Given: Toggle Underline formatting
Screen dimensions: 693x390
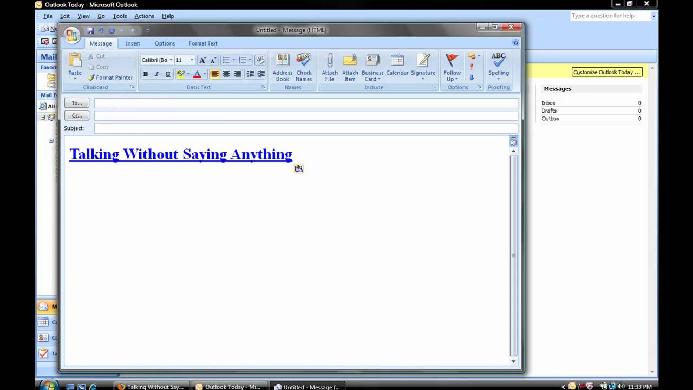Looking at the screenshot, I should [168, 74].
